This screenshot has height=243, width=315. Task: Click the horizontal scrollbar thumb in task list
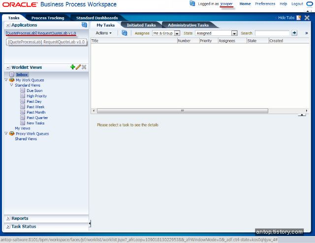tap(183, 111)
